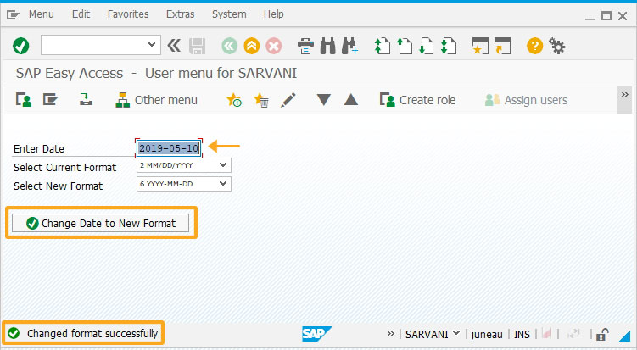Click the Changed format successfully status message
This screenshot has width=637, height=350.
point(92,334)
